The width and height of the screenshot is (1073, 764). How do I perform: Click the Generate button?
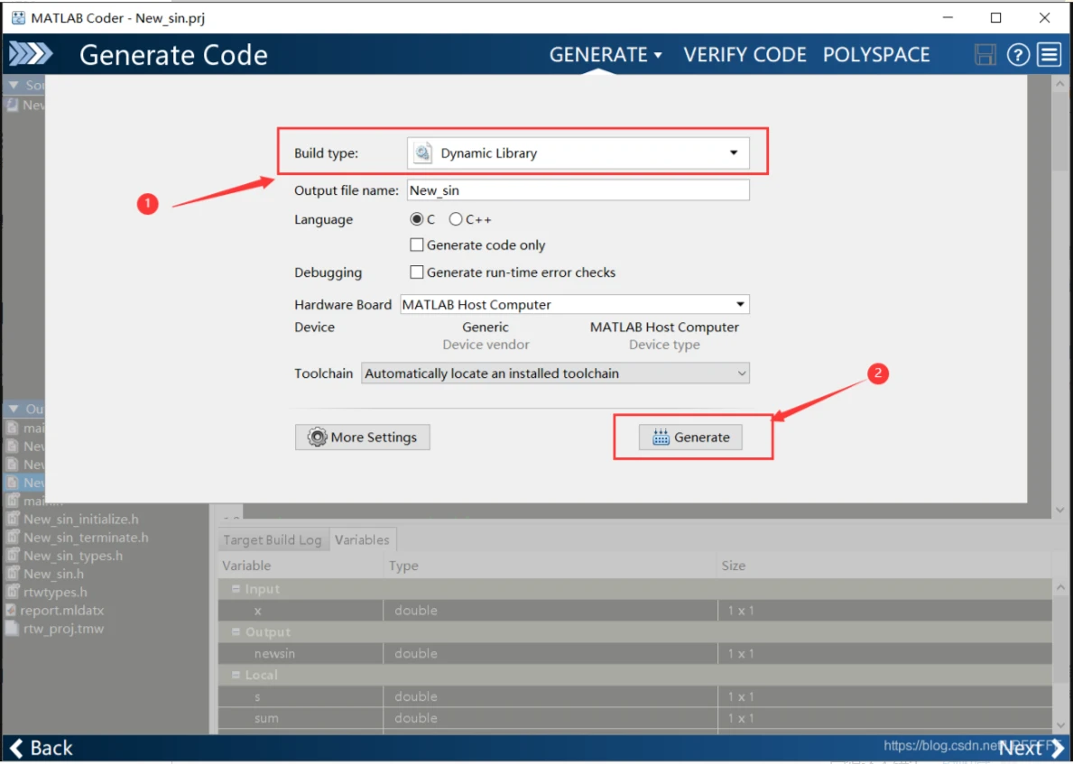[690, 437]
